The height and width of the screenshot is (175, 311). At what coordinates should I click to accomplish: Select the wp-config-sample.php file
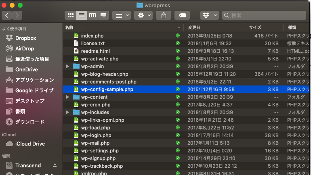[186, 89]
